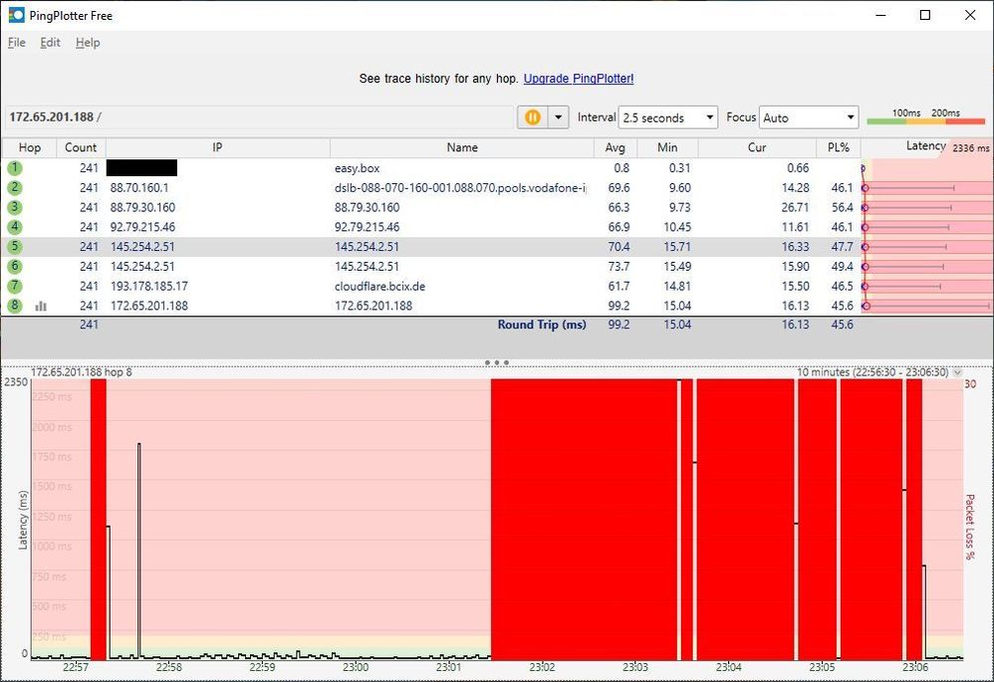The image size is (994, 682).
Task: Click the PingPlotter app icon in title bar
Action: 17,15
